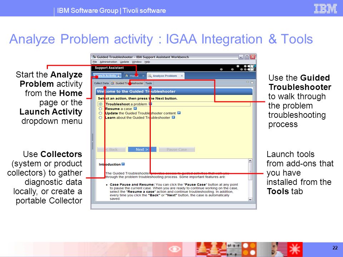Open the Collect Data tab
This screenshot has height=257, width=343.
101,83
